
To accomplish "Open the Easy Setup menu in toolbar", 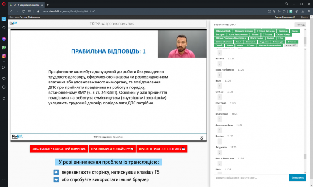I will (308, 11).
